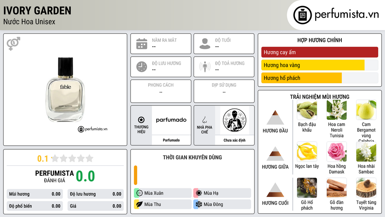Open perfumista.vn site name in header
The width and height of the screenshot is (385, 217).
pos(347,15)
